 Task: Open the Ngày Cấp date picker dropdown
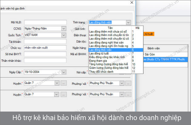click(64, 72)
